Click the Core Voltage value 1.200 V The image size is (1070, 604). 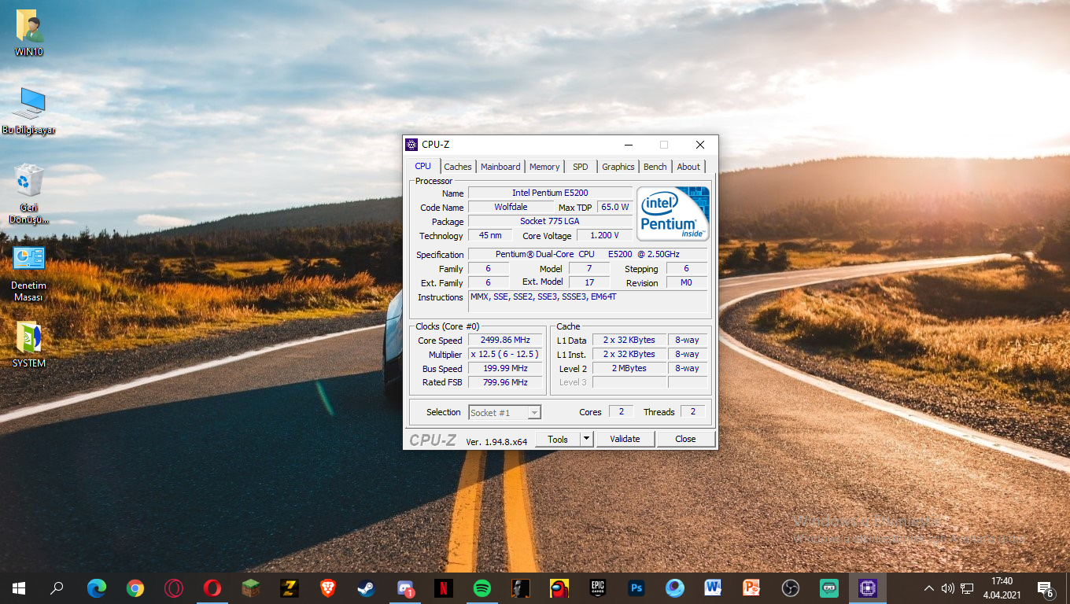coord(604,235)
